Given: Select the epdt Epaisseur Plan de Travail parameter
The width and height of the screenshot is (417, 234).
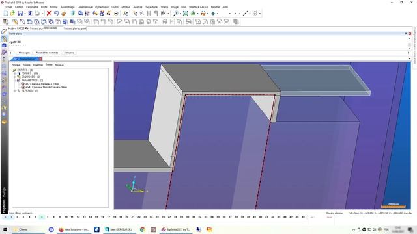Looking at the screenshot, I should (44, 87).
